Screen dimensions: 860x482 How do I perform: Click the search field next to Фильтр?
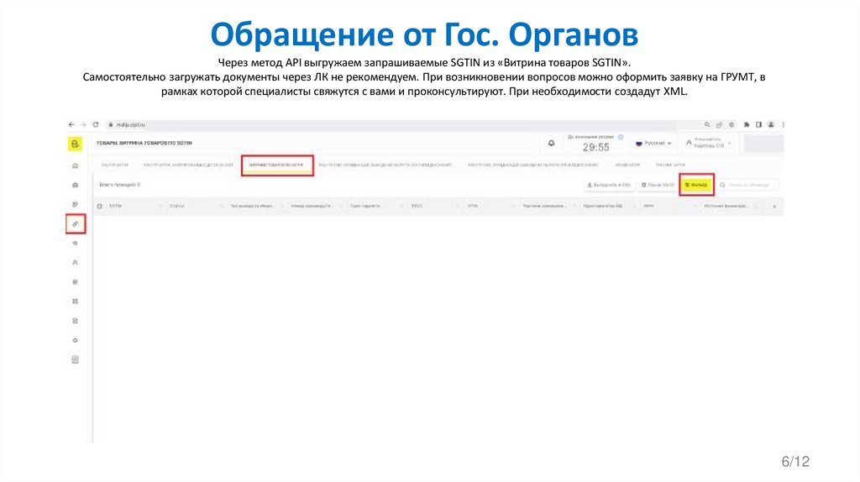(748, 186)
